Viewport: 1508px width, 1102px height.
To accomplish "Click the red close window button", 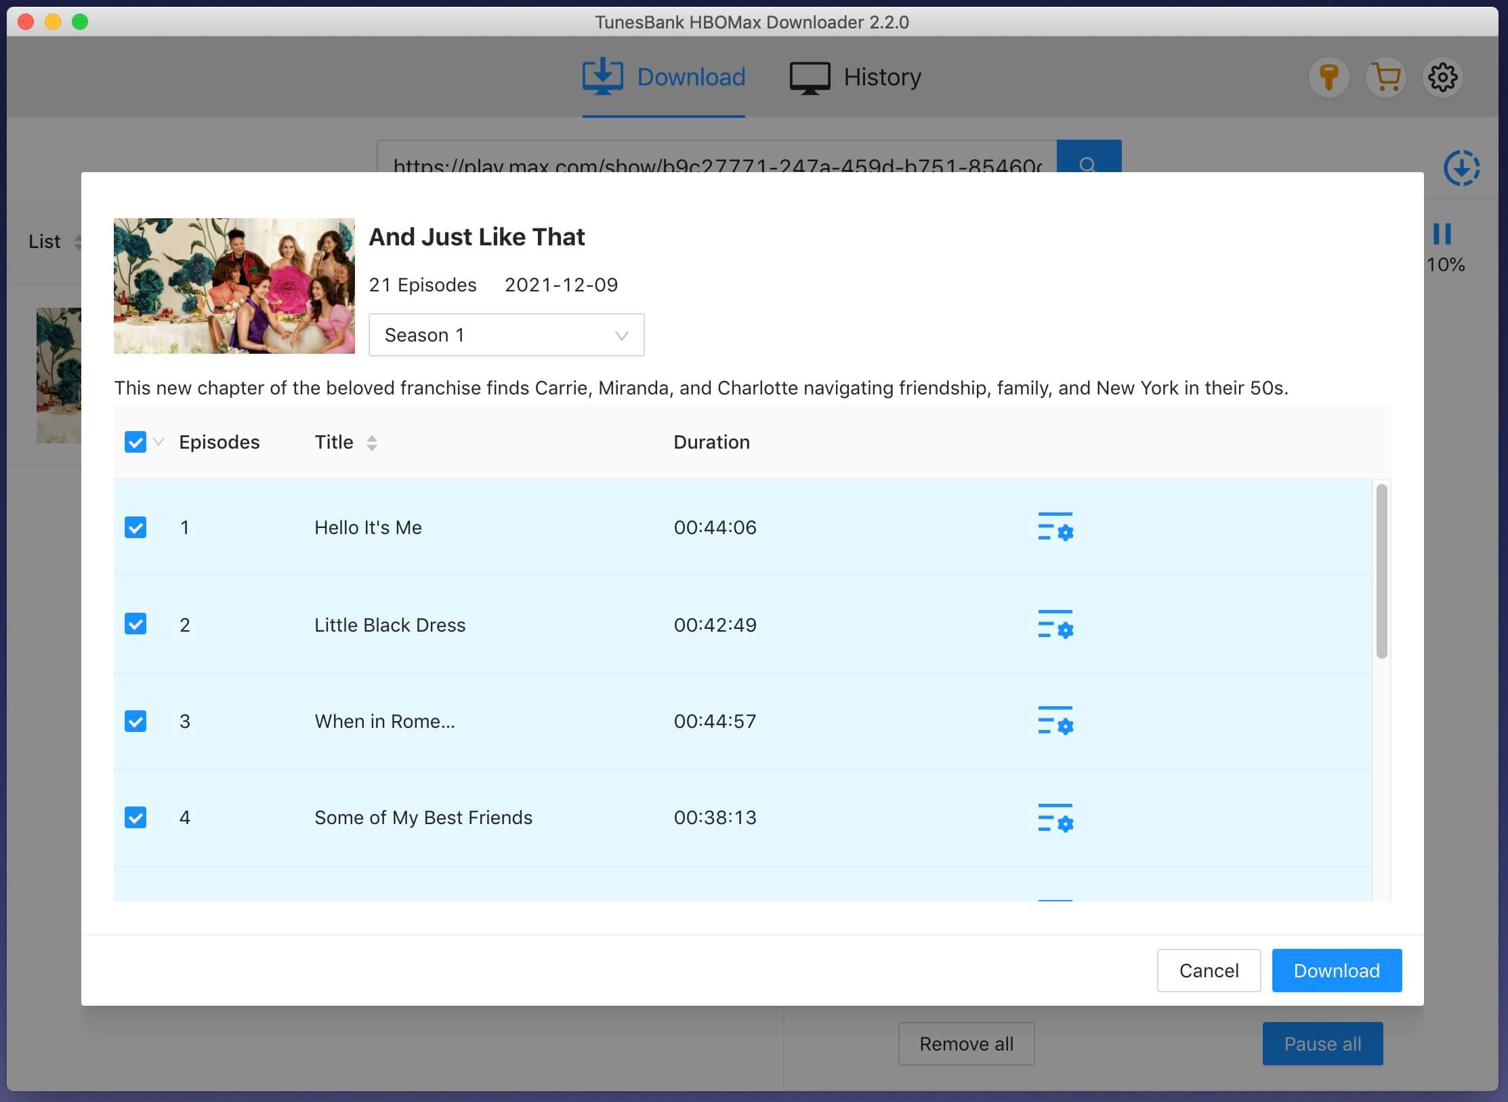I will pyautogui.click(x=26, y=22).
